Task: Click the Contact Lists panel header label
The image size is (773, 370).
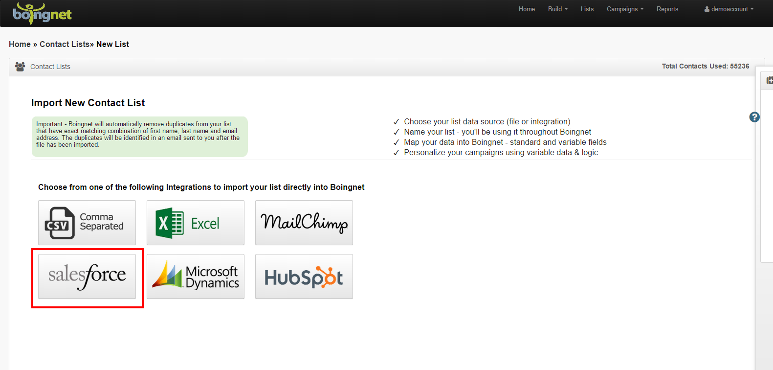Action: click(50, 67)
